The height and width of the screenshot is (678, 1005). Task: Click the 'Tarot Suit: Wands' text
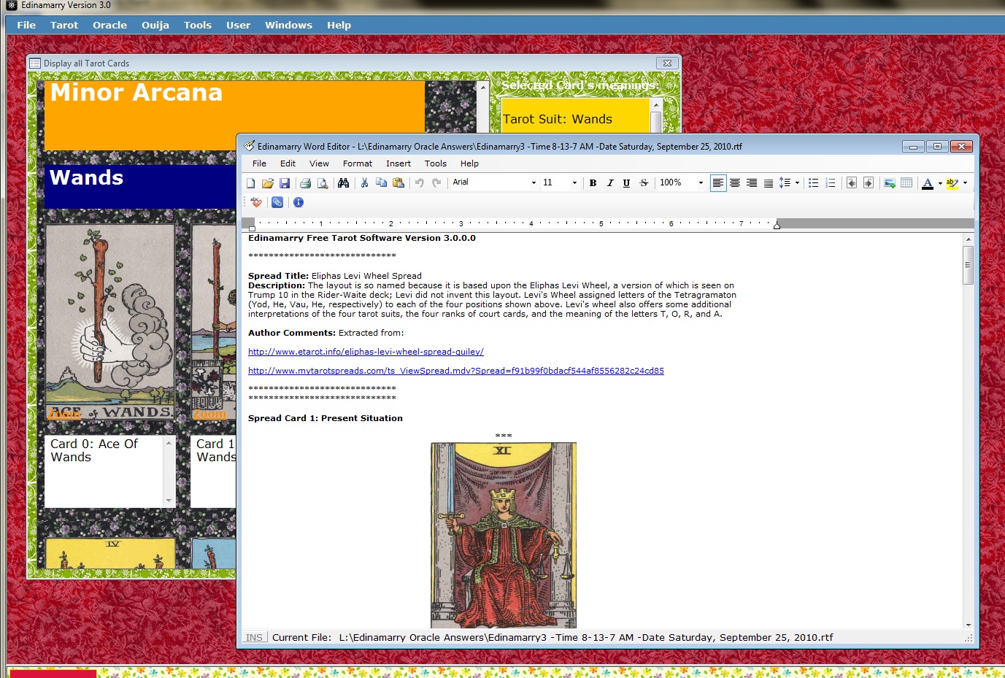[x=558, y=119]
